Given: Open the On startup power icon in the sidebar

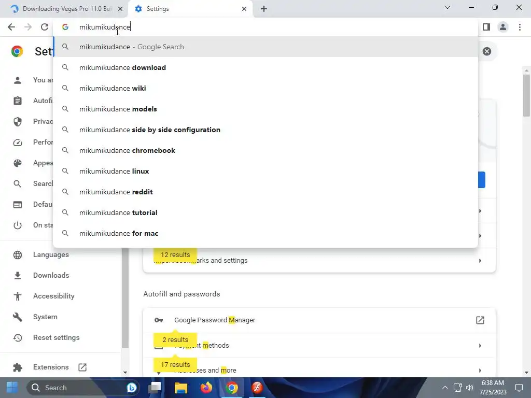Looking at the screenshot, I should click(x=18, y=225).
